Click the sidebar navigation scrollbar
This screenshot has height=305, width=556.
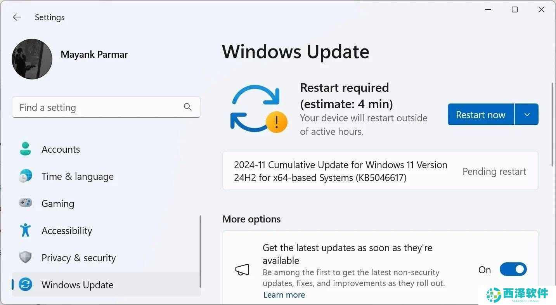[200, 252]
